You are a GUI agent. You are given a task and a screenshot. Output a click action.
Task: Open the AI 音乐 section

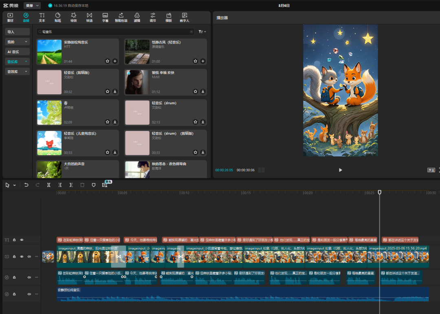[17, 52]
